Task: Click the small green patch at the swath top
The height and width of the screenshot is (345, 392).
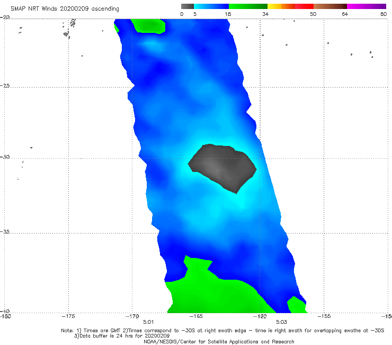Action: tap(149, 26)
